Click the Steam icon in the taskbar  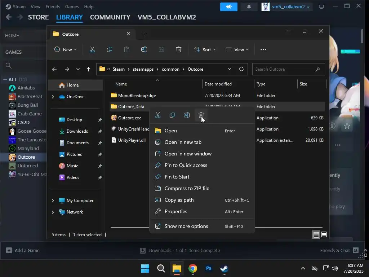coord(224,268)
